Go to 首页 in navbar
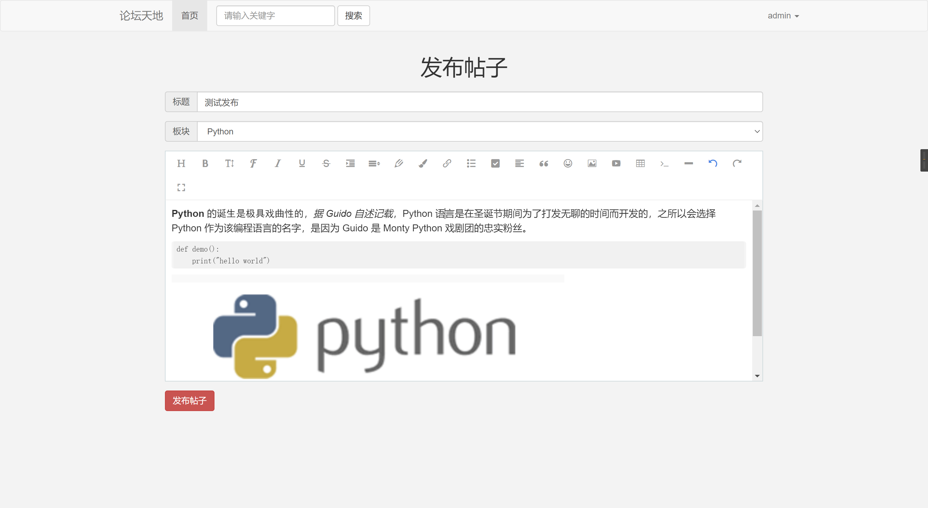Viewport: 928px width, 508px height. click(x=189, y=16)
